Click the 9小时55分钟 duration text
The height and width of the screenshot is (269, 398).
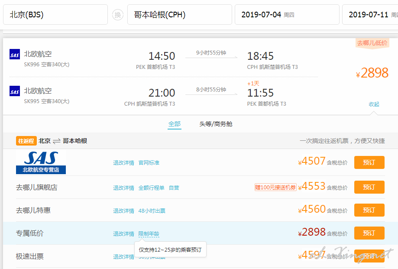tap(211, 53)
